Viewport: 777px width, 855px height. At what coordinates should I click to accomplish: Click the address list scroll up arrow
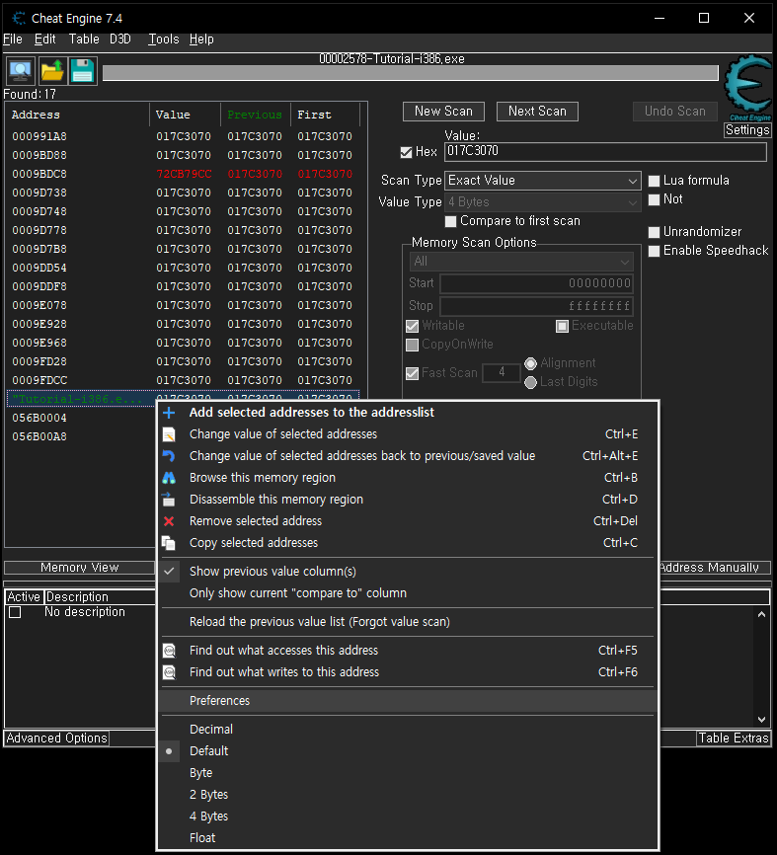pos(762,614)
